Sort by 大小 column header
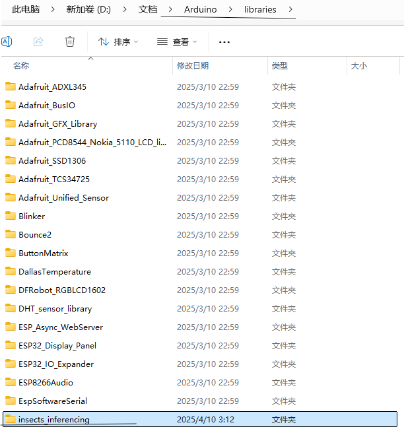 point(359,66)
